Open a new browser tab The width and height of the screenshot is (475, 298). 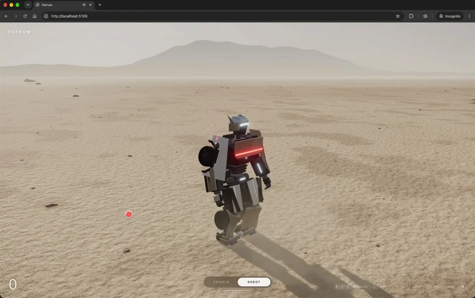99,5
